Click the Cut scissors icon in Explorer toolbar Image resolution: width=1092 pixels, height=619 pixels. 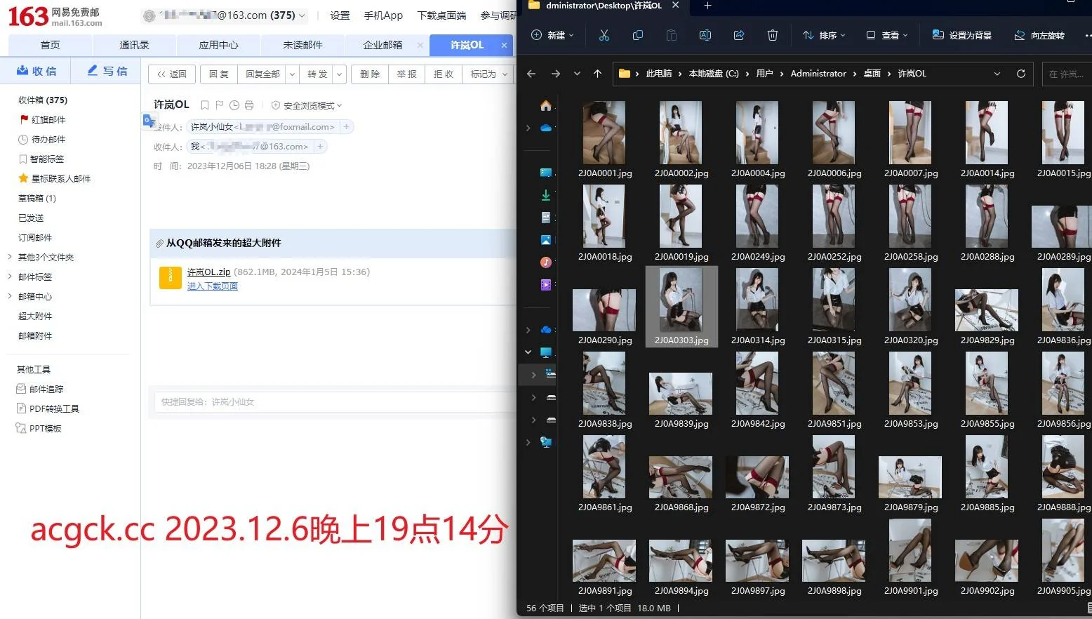[604, 35]
